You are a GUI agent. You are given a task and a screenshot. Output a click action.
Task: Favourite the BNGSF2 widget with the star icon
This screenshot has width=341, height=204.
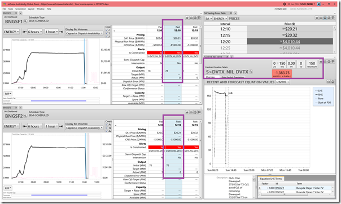(x=187, y=112)
